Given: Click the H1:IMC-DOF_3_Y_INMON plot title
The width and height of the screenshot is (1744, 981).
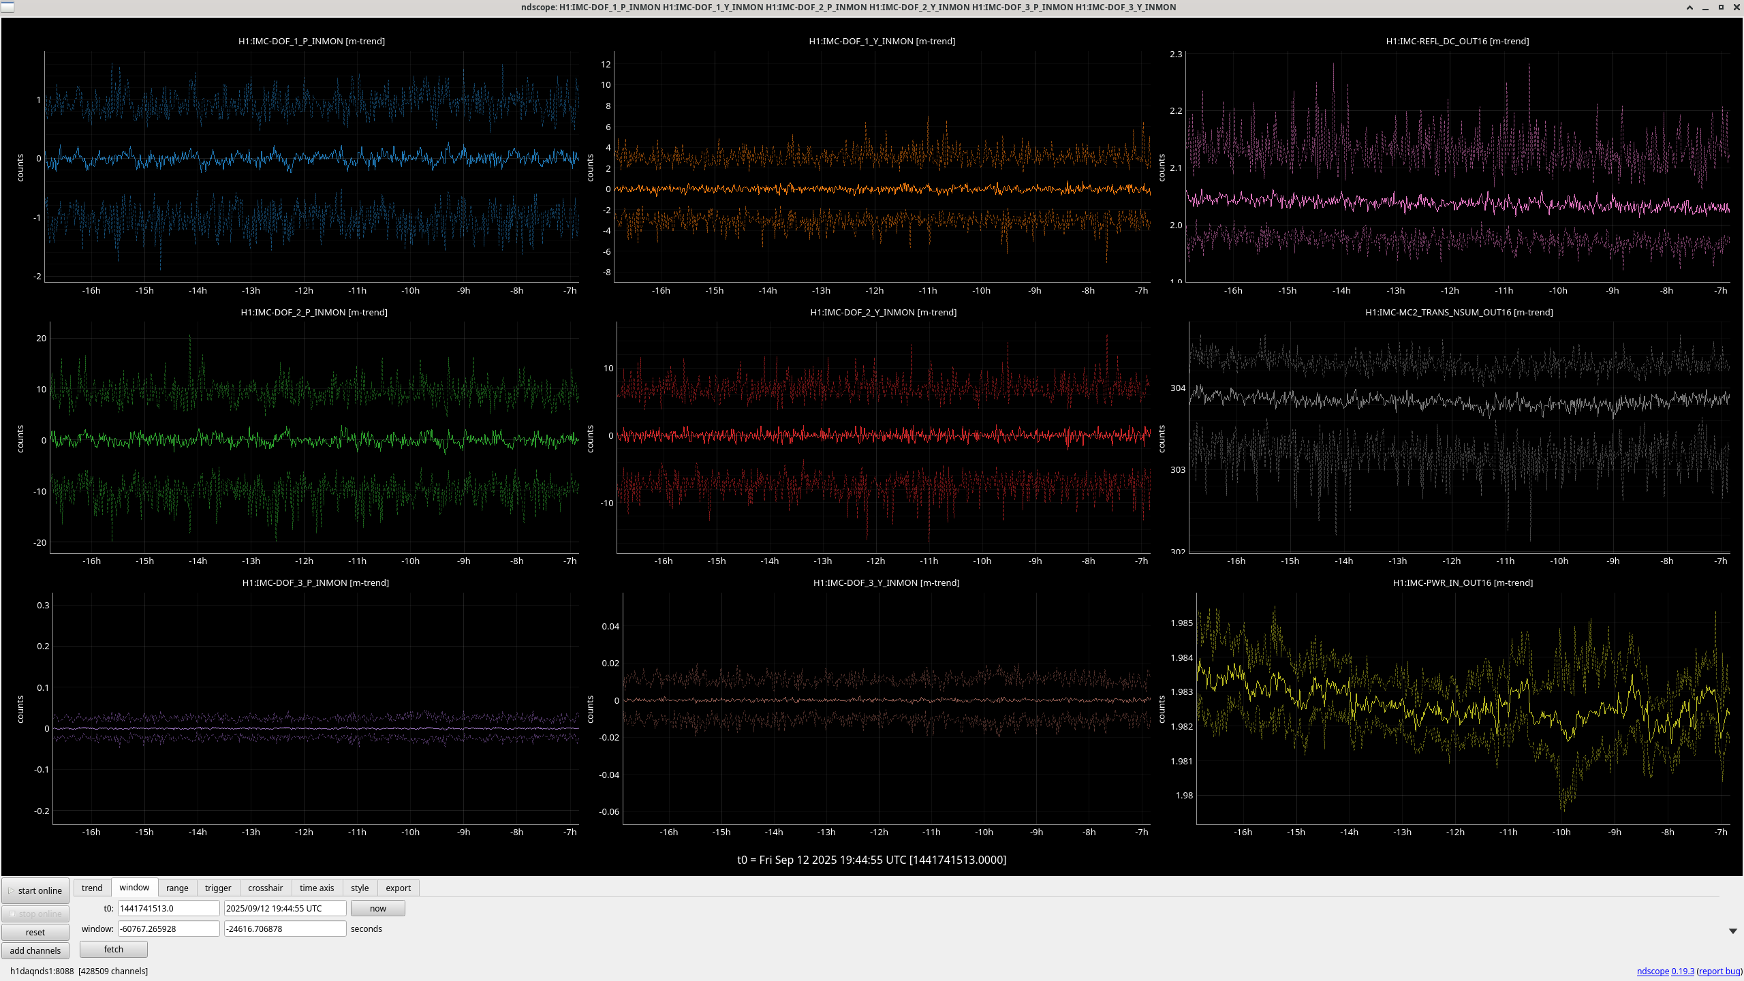Looking at the screenshot, I should click(x=886, y=583).
